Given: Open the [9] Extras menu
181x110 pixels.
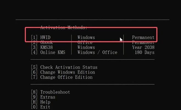Looking at the screenshot, I should [43, 97].
